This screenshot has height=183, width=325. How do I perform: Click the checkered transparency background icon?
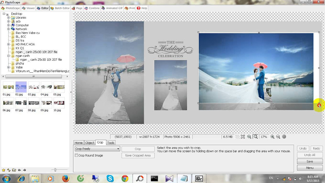click(237, 137)
